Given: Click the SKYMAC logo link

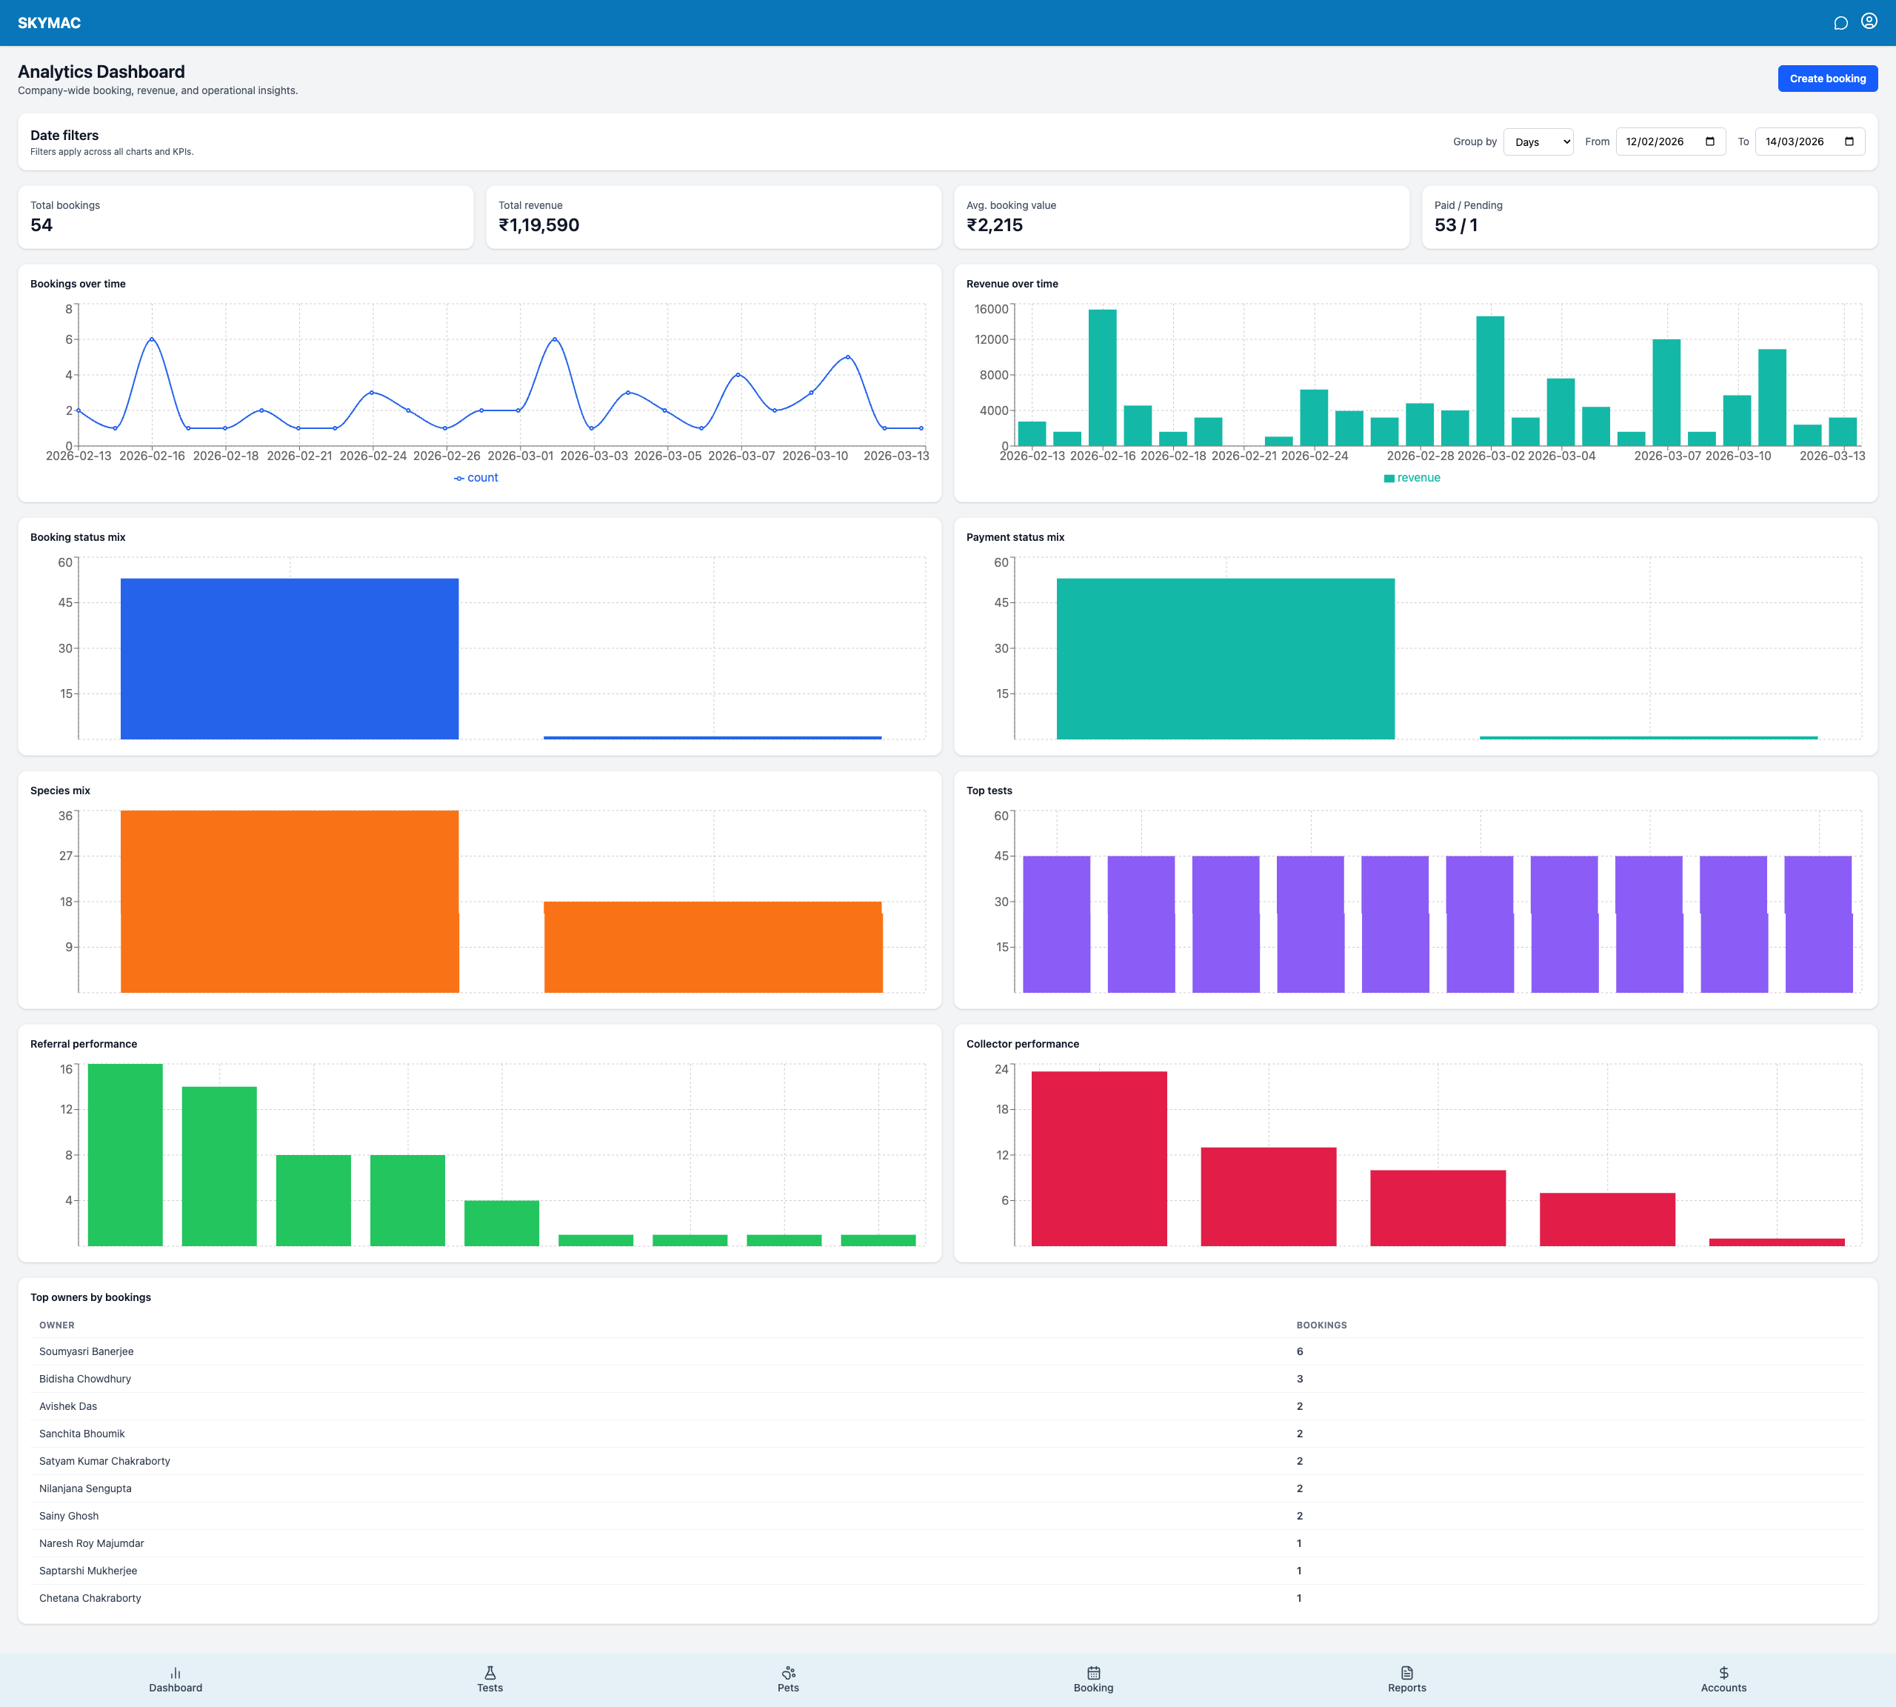Looking at the screenshot, I should click(x=48, y=22).
